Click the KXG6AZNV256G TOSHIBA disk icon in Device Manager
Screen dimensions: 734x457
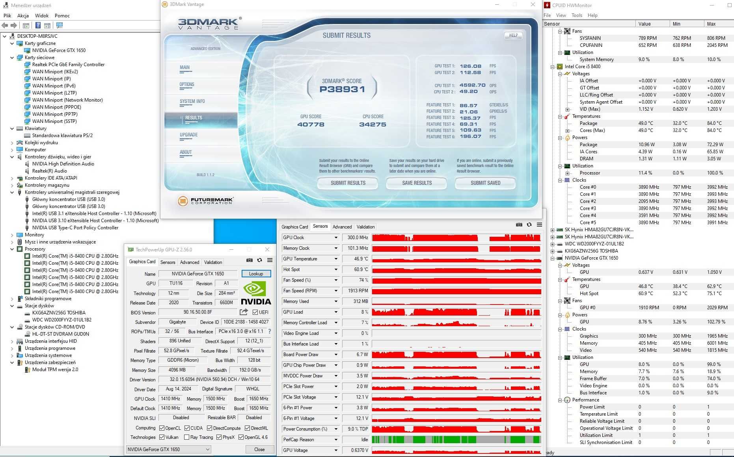pyautogui.click(x=27, y=313)
